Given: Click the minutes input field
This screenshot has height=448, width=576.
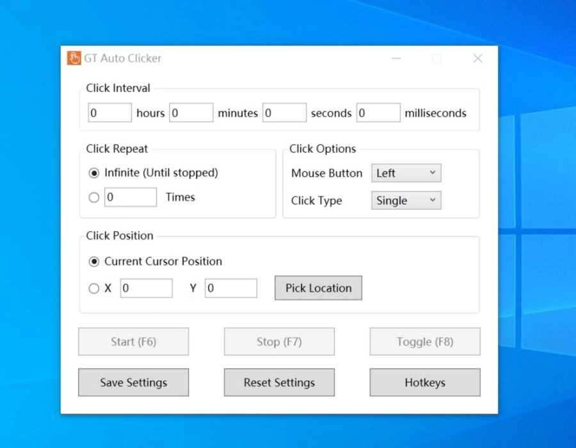Looking at the screenshot, I should pos(191,112).
